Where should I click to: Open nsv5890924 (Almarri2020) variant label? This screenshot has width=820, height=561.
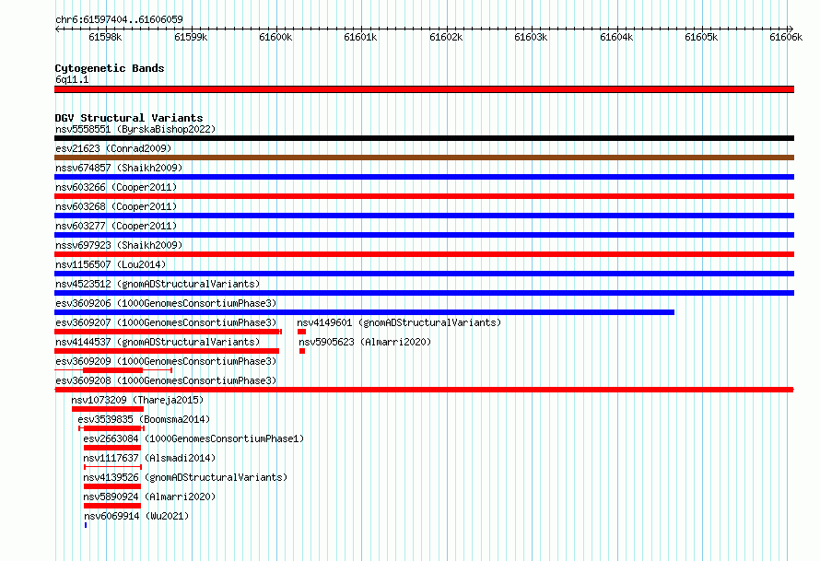pyautogui.click(x=149, y=497)
